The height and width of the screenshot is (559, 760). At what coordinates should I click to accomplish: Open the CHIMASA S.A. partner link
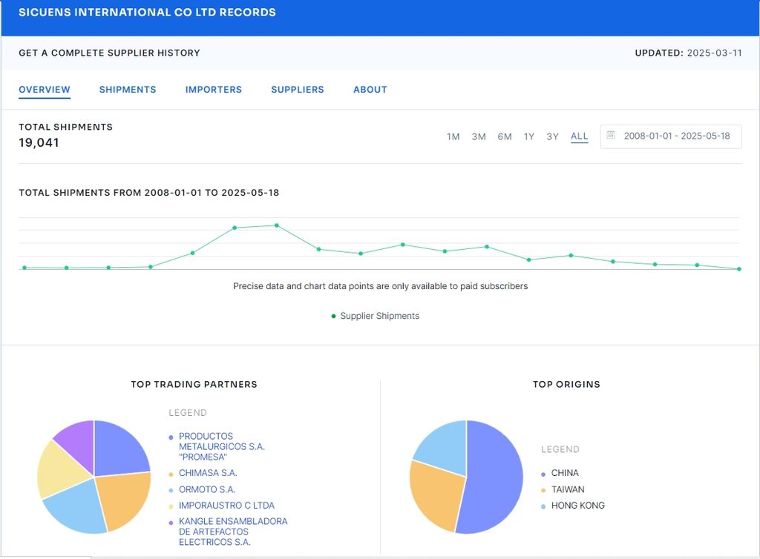click(x=208, y=473)
